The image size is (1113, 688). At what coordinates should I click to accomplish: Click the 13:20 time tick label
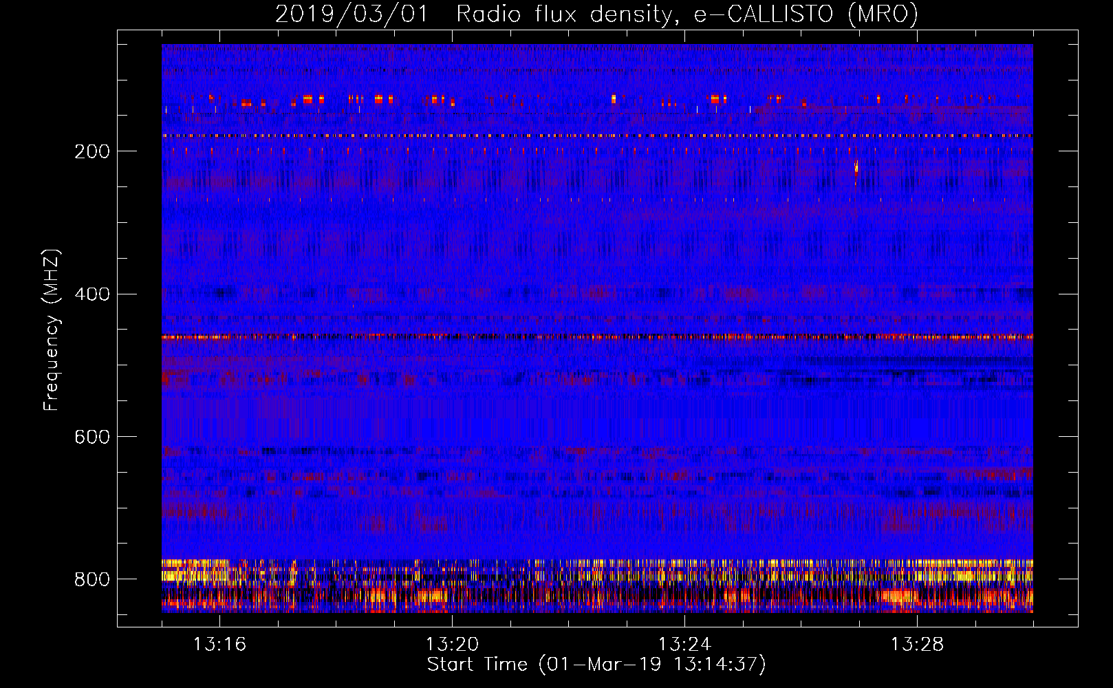tap(452, 645)
